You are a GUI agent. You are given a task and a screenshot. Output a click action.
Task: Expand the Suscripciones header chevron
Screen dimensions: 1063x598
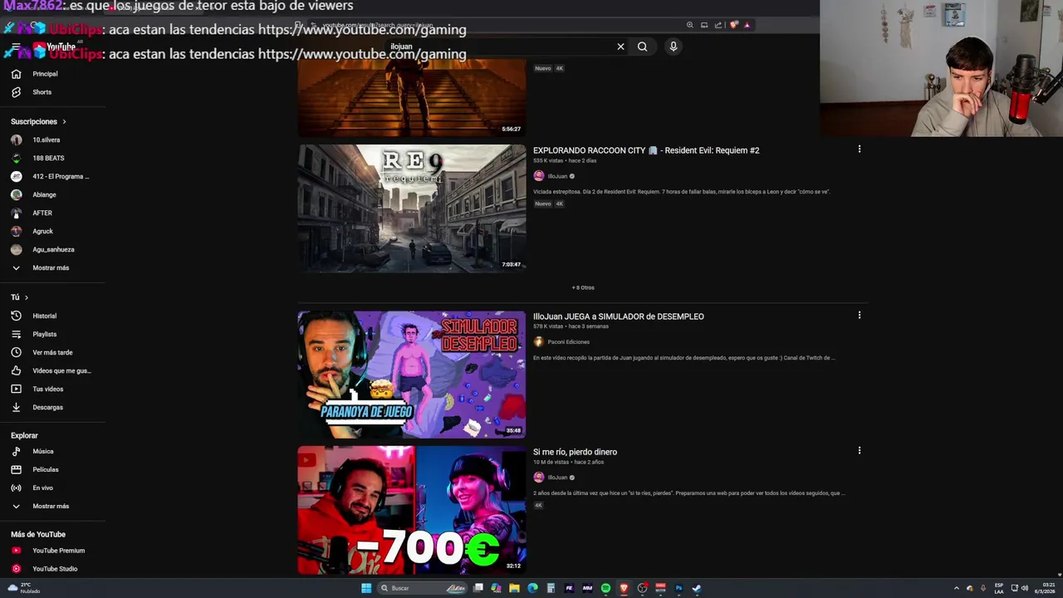point(64,122)
